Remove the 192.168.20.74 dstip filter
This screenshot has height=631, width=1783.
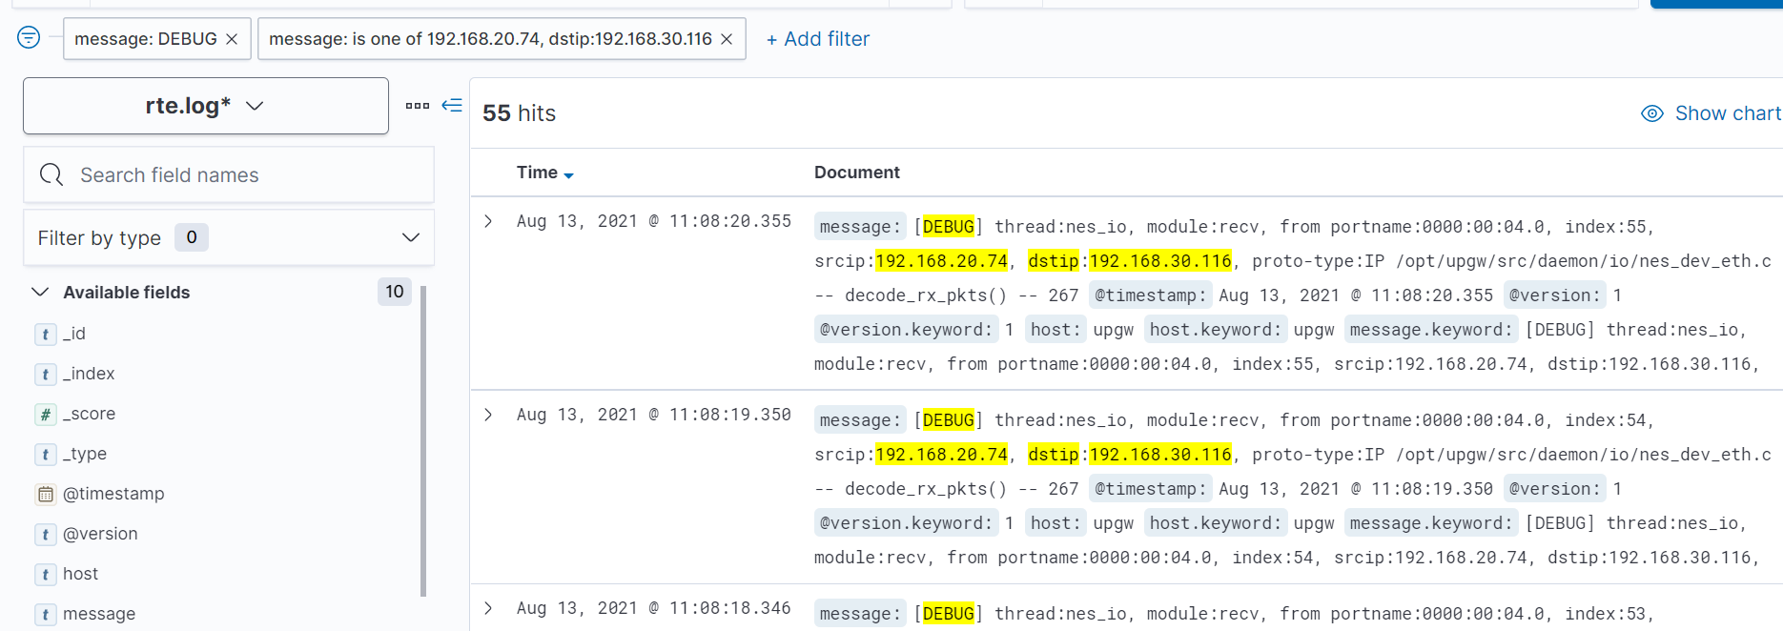[727, 39]
